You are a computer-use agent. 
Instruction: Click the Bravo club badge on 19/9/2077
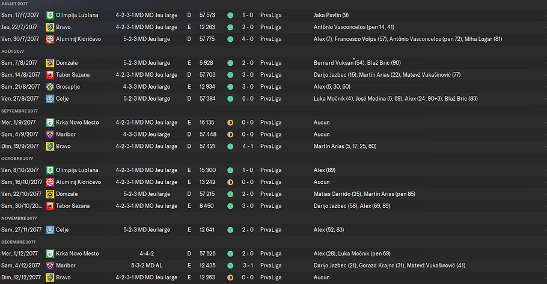coord(50,146)
